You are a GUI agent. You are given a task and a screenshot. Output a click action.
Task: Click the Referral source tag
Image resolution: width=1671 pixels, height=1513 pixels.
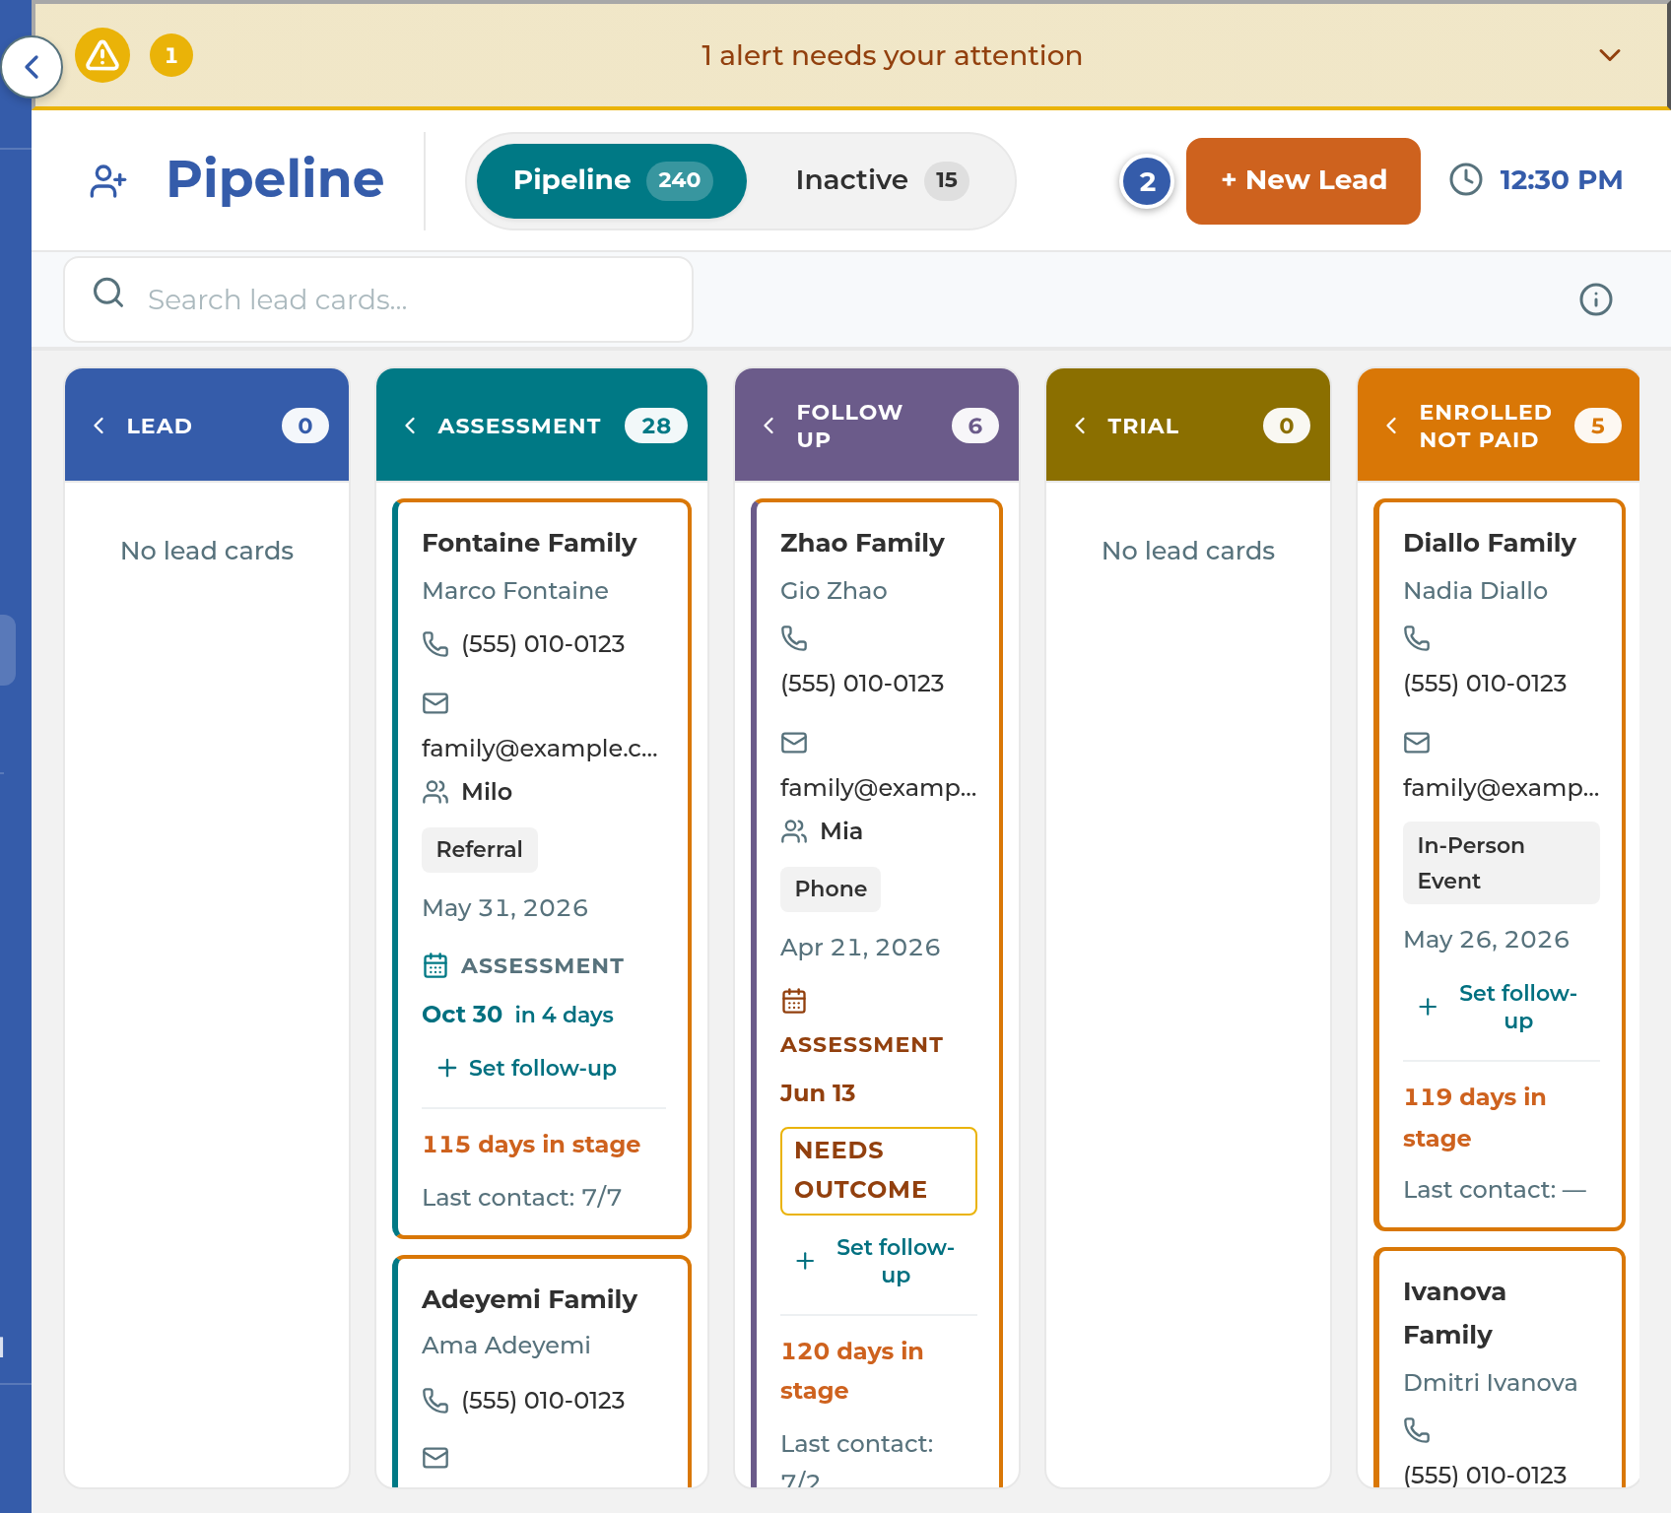click(480, 849)
